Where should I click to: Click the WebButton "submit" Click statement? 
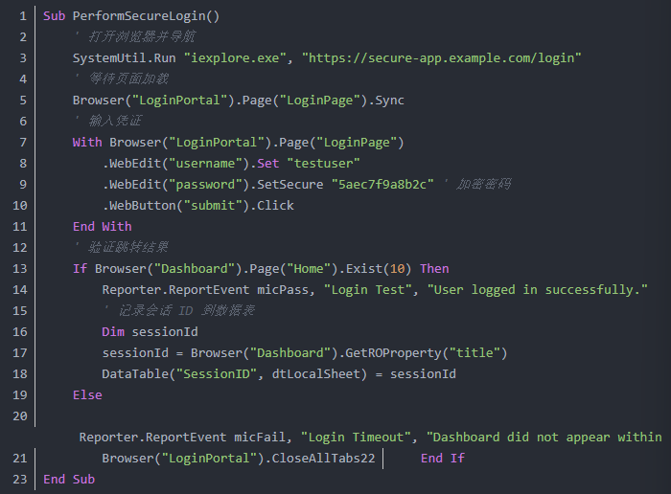point(198,206)
